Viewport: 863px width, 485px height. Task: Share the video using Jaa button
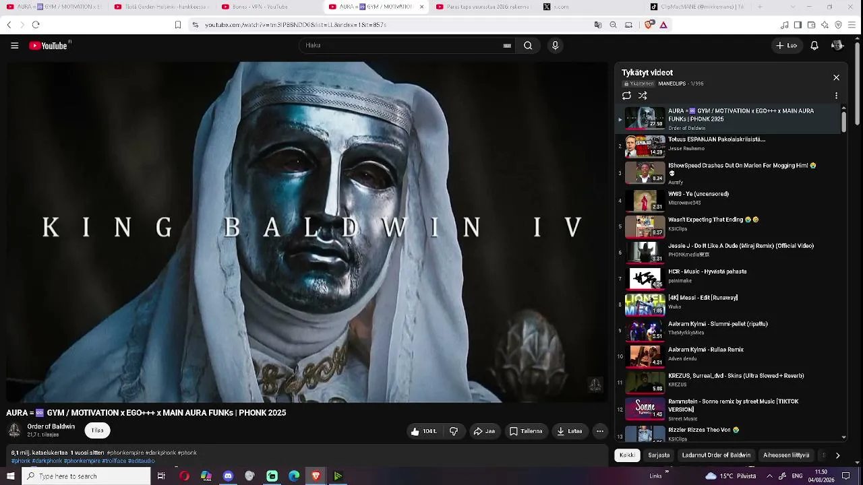coord(484,431)
